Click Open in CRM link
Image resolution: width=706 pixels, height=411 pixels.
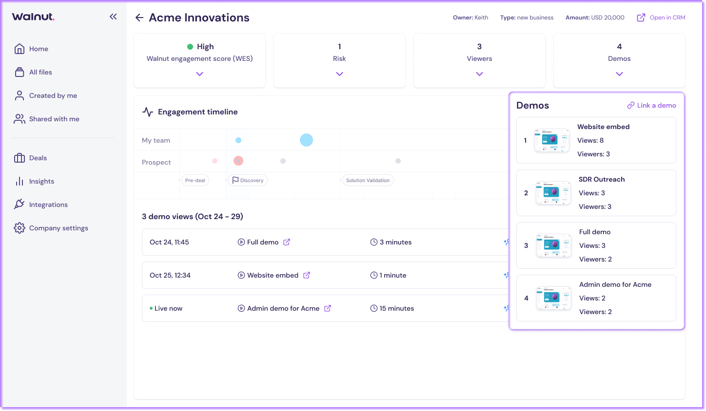click(x=661, y=18)
